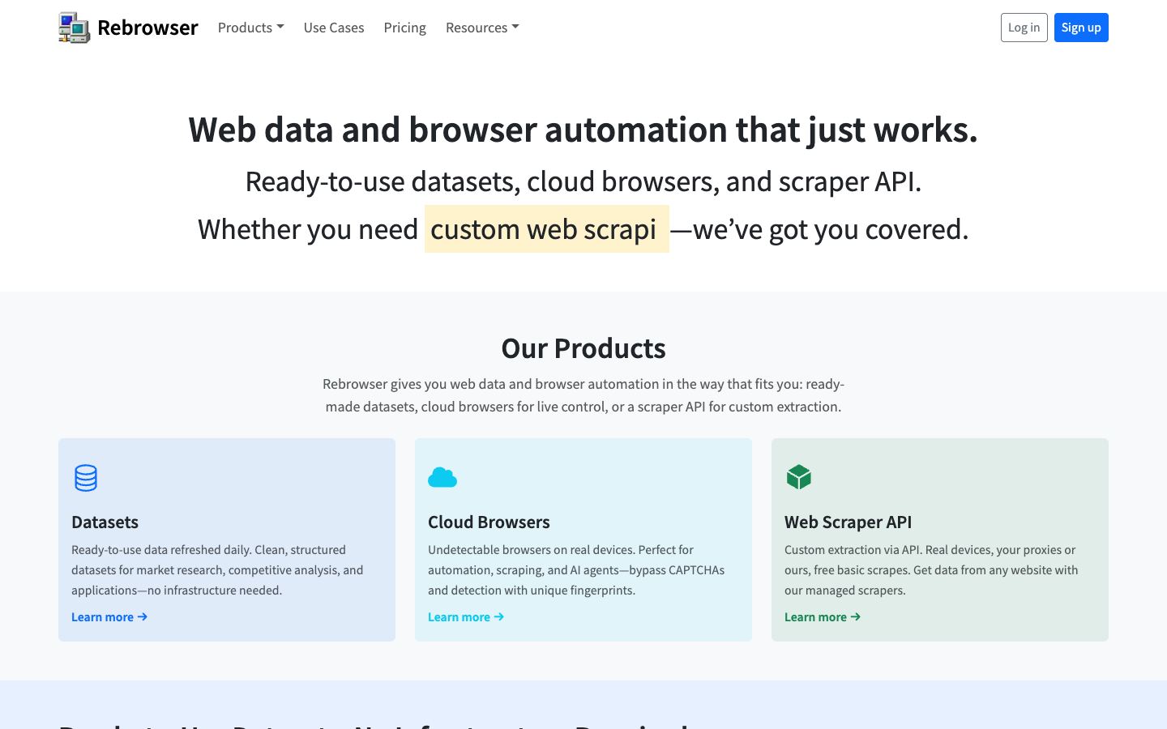Follow Learn more link under Web Scraper API
1167x729 pixels.
[x=823, y=617]
